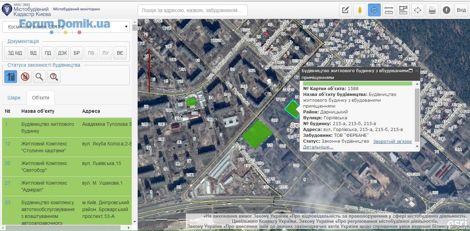
Task: Maximize the object info popup
Action: click(x=410, y=70)
